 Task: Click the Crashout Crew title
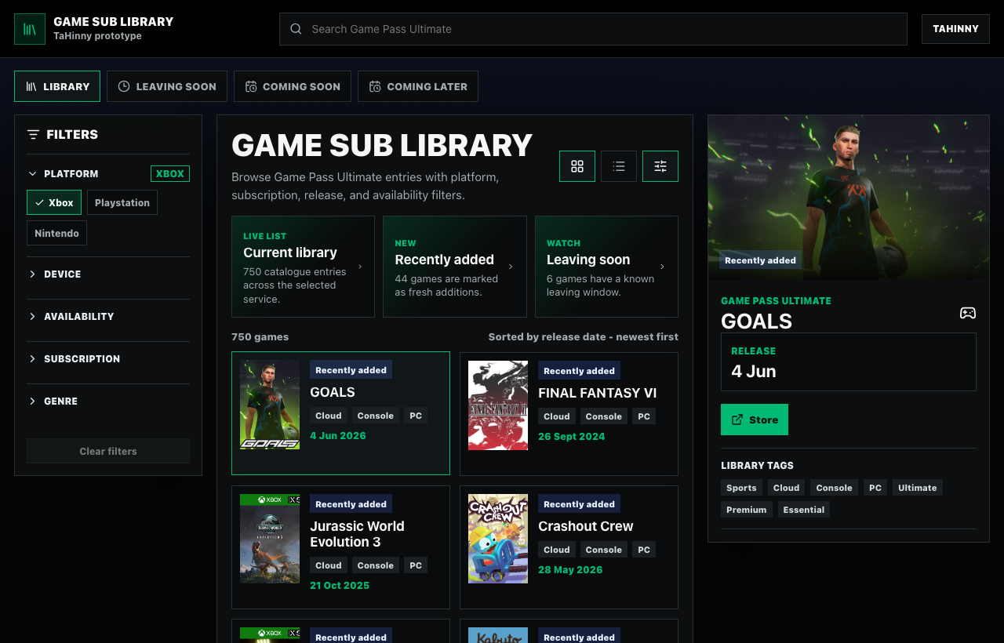(586, 526)
